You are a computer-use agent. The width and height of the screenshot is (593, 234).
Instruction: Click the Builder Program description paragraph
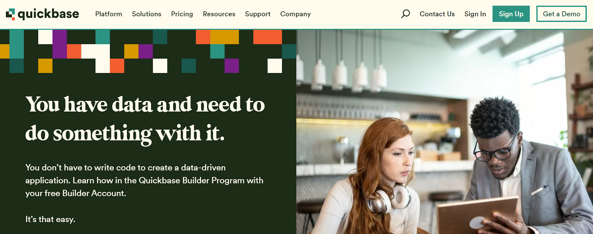coord(144,180)
